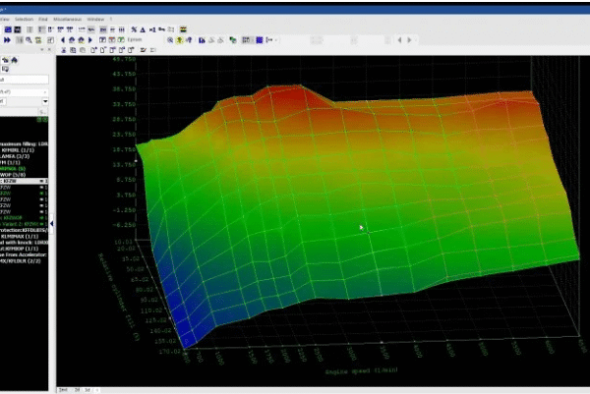The image size is (590, 394).
Task: Go to previous map with left arrow
Action: 63,40
